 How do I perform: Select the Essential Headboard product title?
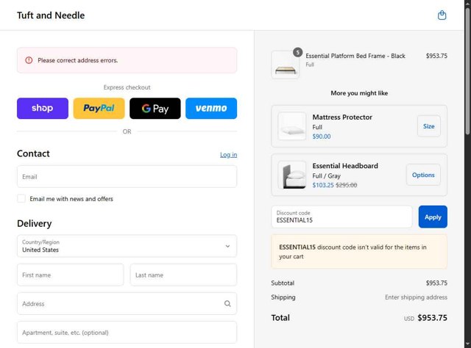point(345,166)
